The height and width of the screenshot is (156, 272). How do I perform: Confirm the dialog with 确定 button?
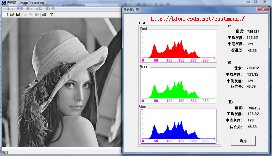[243, 141]
